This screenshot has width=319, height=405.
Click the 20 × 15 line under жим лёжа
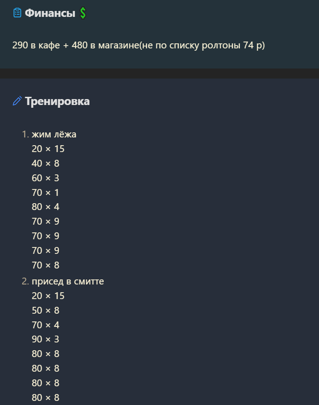[x=48, y=149]
